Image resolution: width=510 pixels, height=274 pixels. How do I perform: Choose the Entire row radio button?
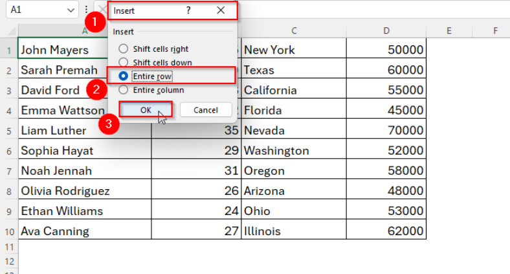coord(123,76)
